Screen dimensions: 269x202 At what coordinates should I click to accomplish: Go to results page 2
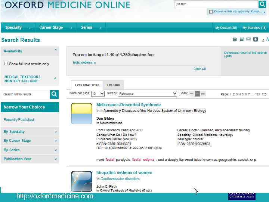click(x=234, y=94)
